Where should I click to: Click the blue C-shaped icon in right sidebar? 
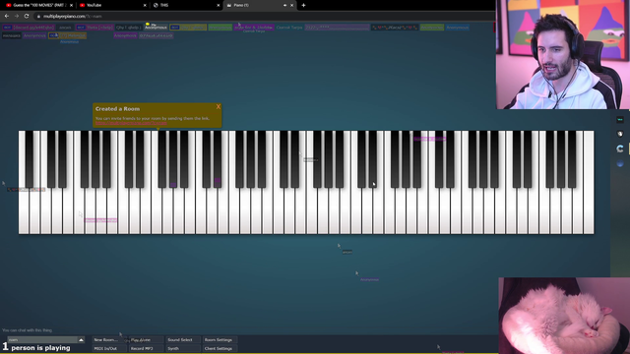click(x=620, y=148)
